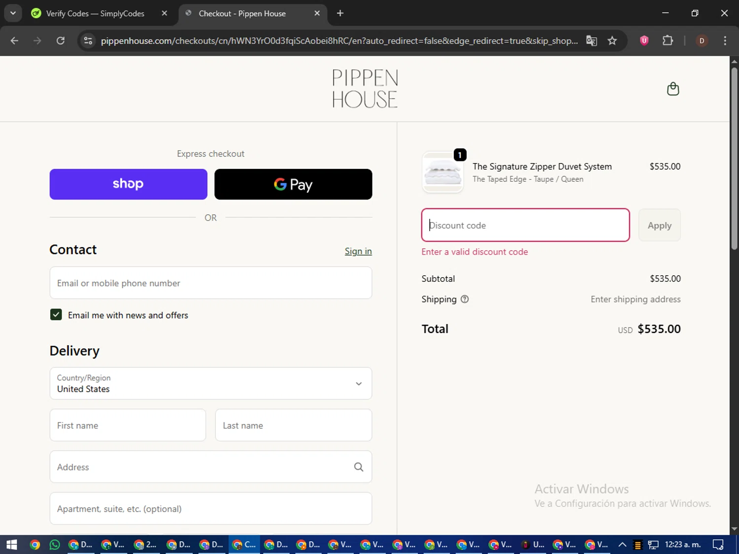Image resolution: width=739 pixels, height=554 pixels.
Task: Focus the Discount code field
Action: [525, 225]
